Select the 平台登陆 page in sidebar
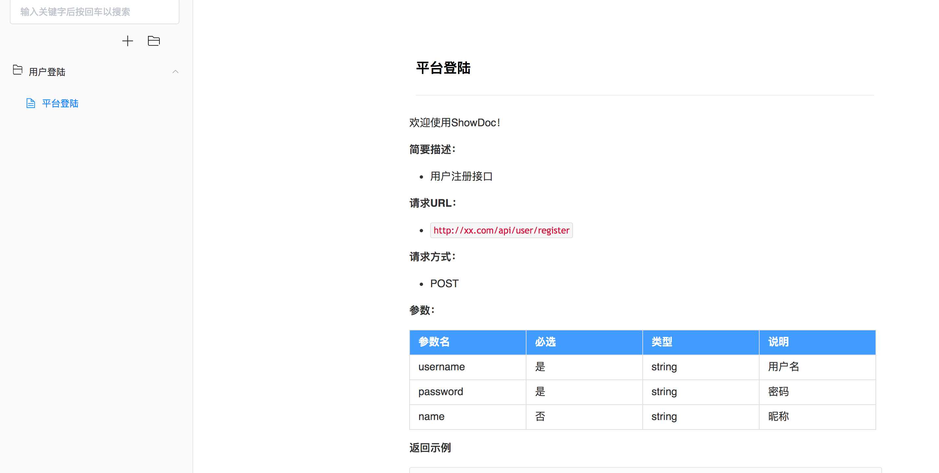Image resolution: width=939 pixels, height=473 pixels. [x=60, y=103]
